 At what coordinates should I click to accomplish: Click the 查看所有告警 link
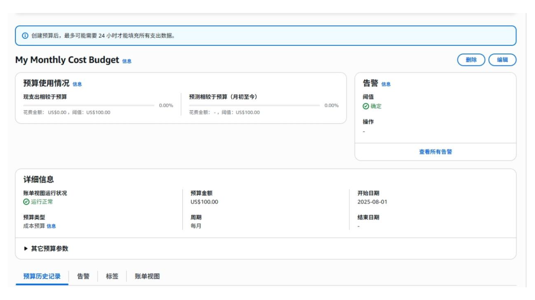point(435,152)
